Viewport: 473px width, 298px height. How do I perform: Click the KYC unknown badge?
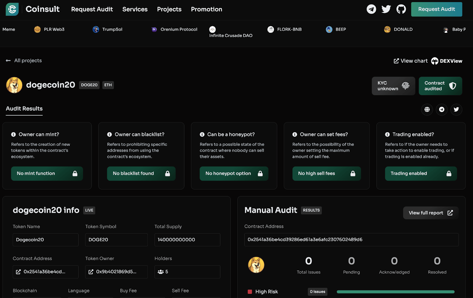393,86
